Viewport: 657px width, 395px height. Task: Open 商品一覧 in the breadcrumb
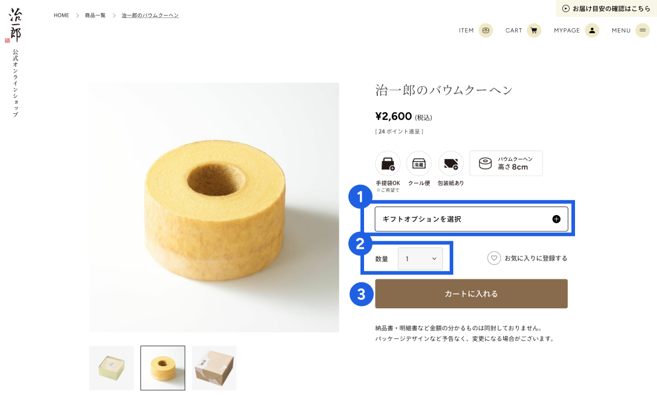click(x=95, y=15)
